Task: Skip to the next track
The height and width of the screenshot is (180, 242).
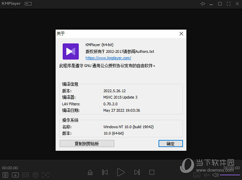Action: 137,172
